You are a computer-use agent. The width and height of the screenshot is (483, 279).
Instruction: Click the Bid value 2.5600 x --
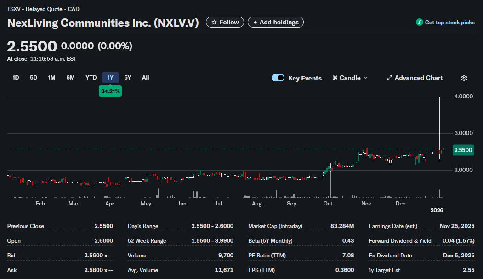click(98, 256)
